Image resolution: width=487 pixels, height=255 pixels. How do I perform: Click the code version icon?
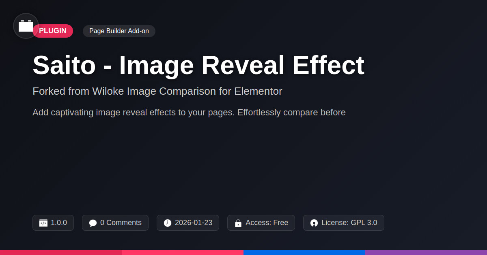[x=43, y=223]
